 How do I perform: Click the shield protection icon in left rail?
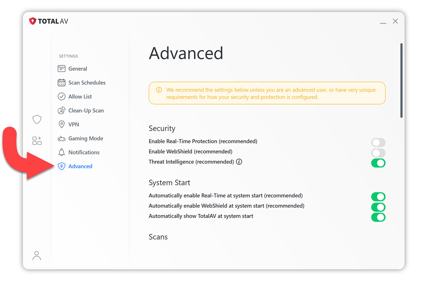coord(37,119)
